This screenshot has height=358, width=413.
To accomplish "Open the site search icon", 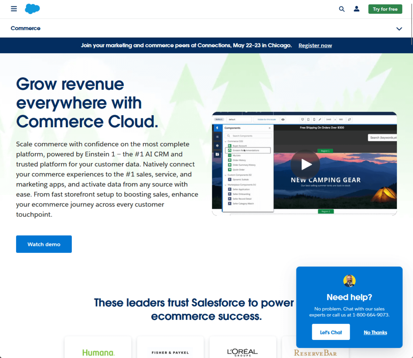I will pyautogui.click(x=342, y=9).
